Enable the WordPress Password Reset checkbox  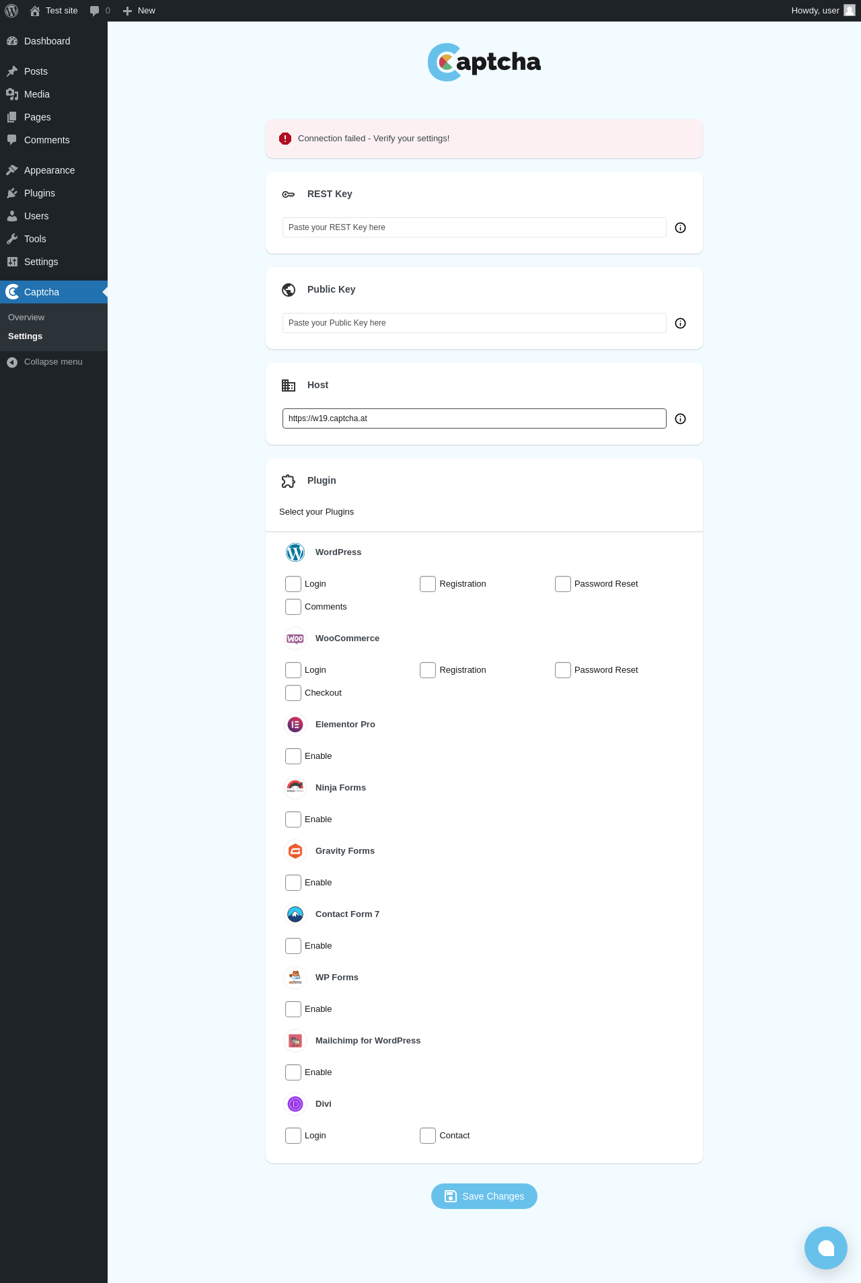coord(563,584)
